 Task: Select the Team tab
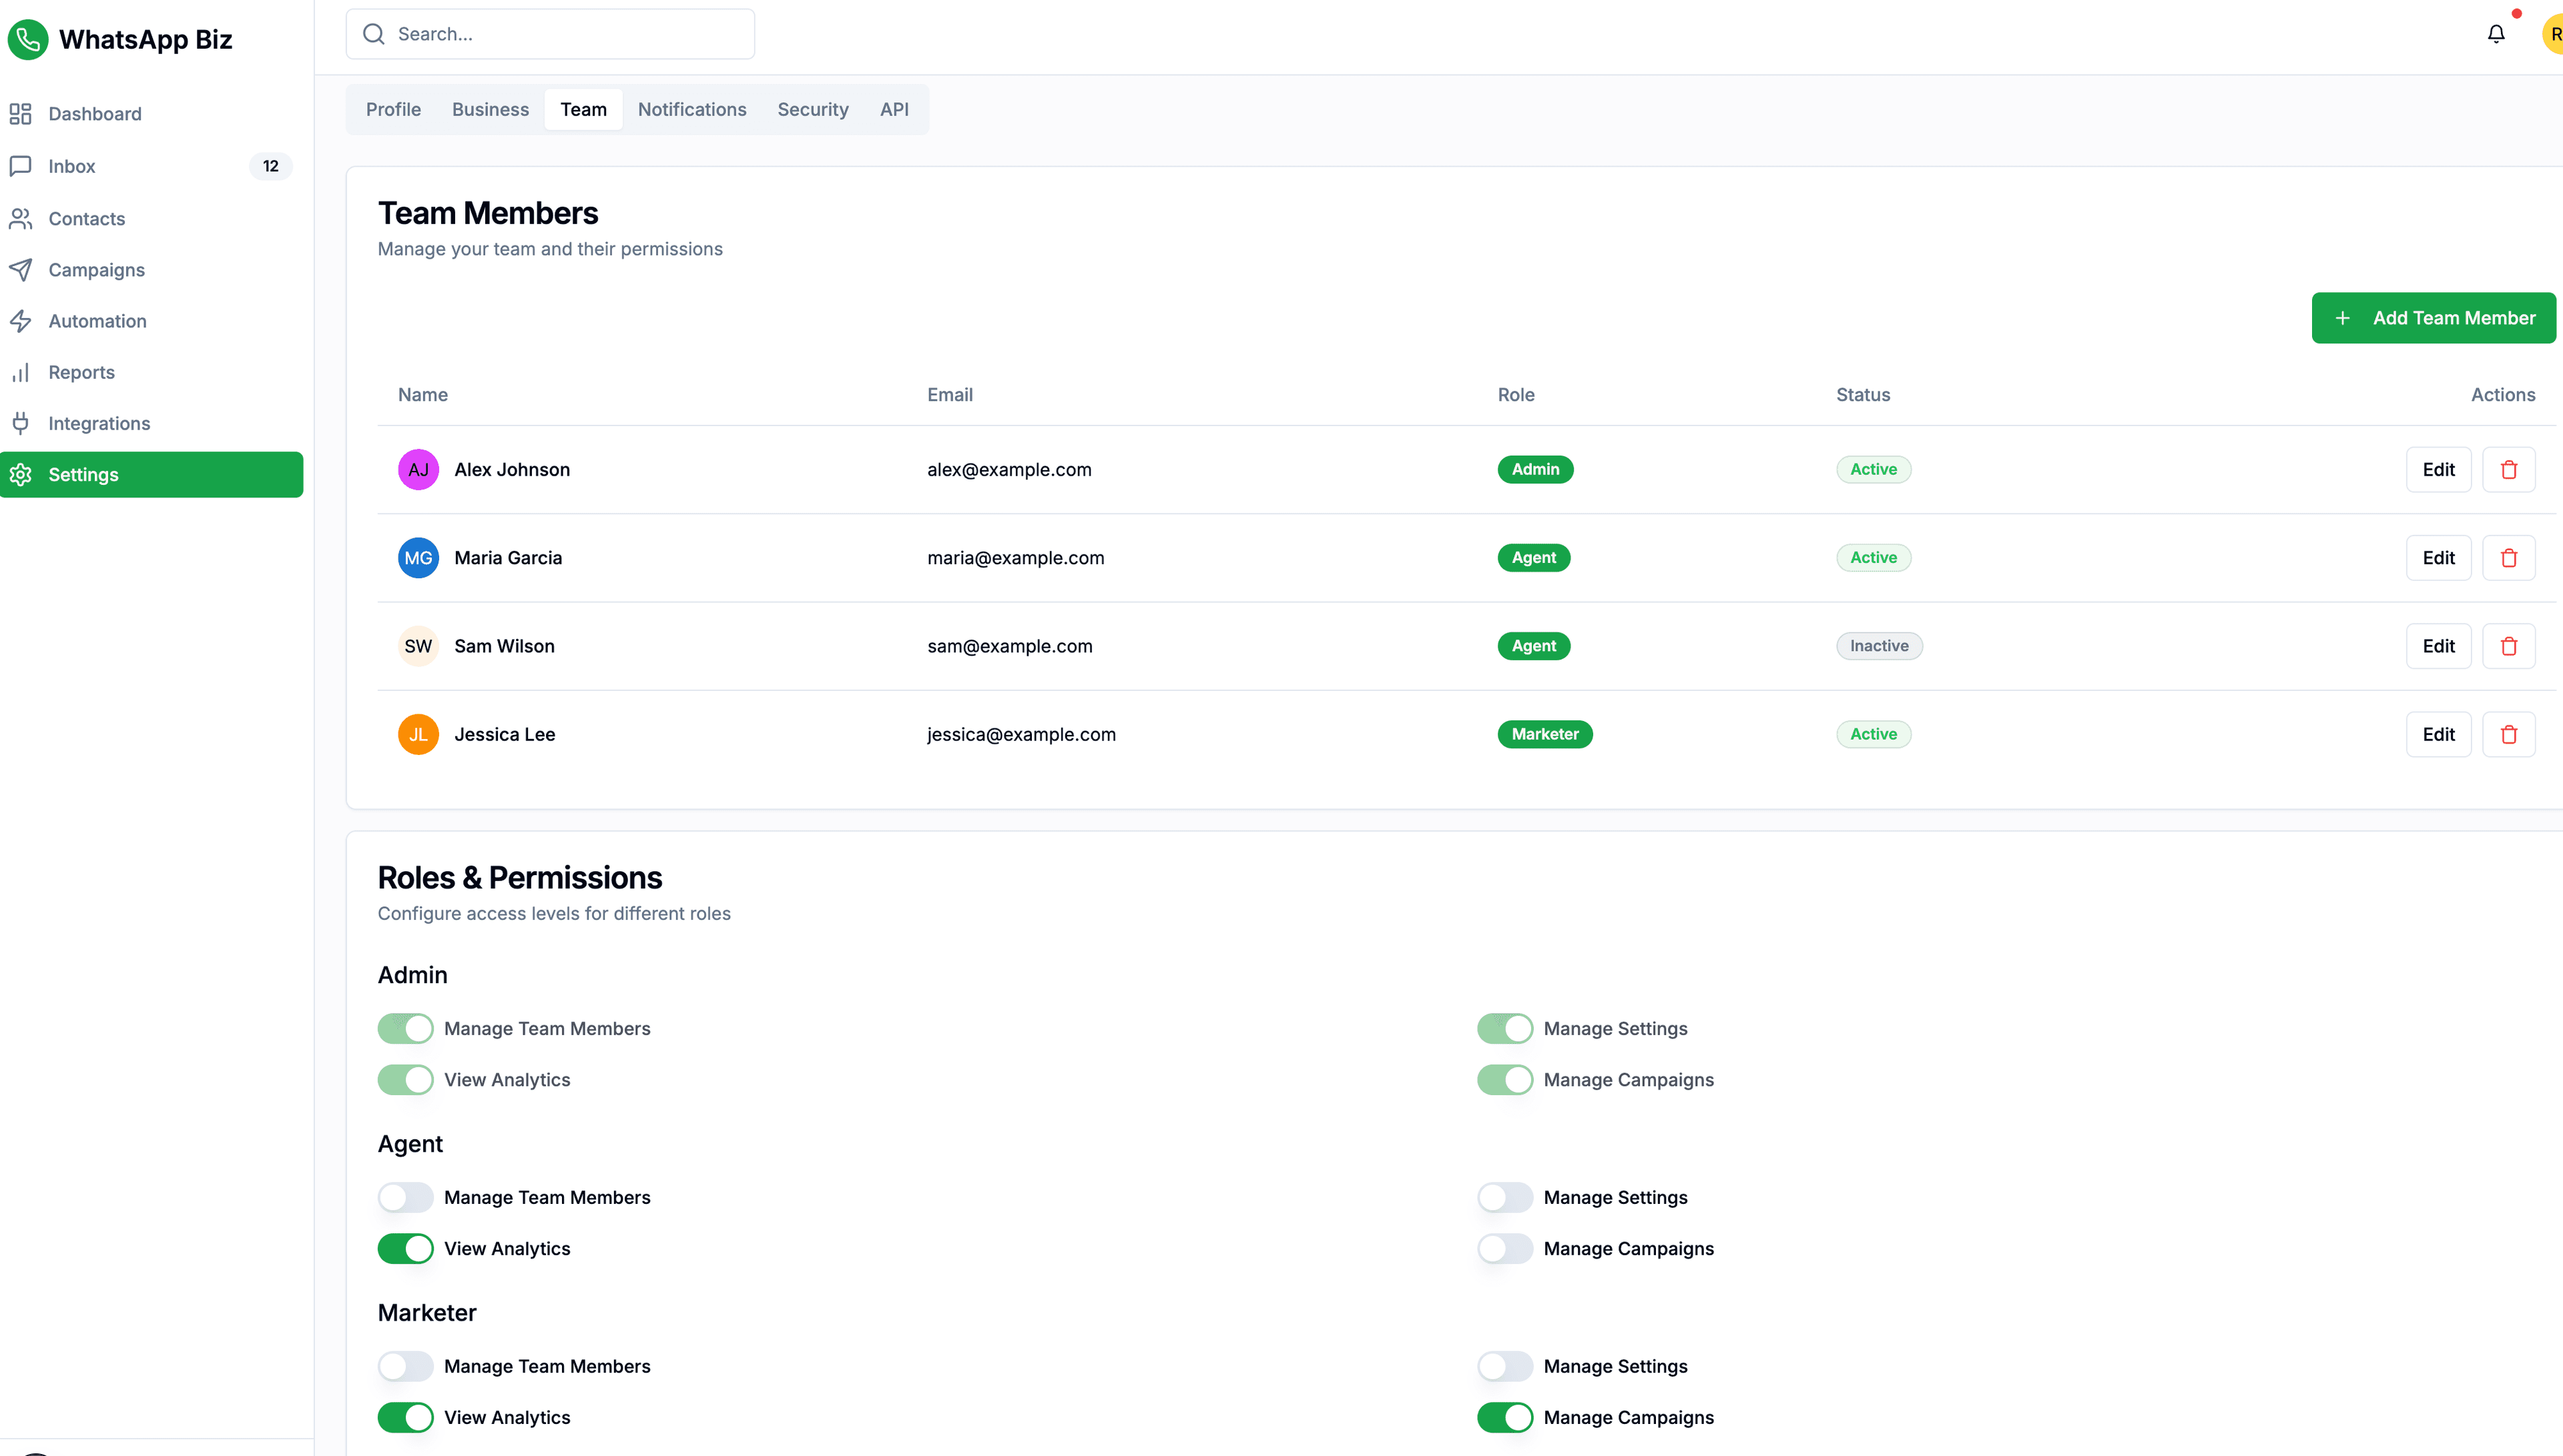click(x=583, y=109)
